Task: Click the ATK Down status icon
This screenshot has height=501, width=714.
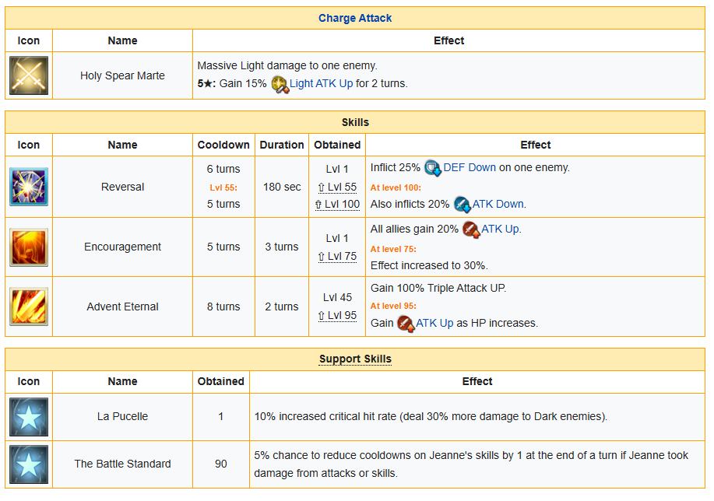Action: click(463, 205)
